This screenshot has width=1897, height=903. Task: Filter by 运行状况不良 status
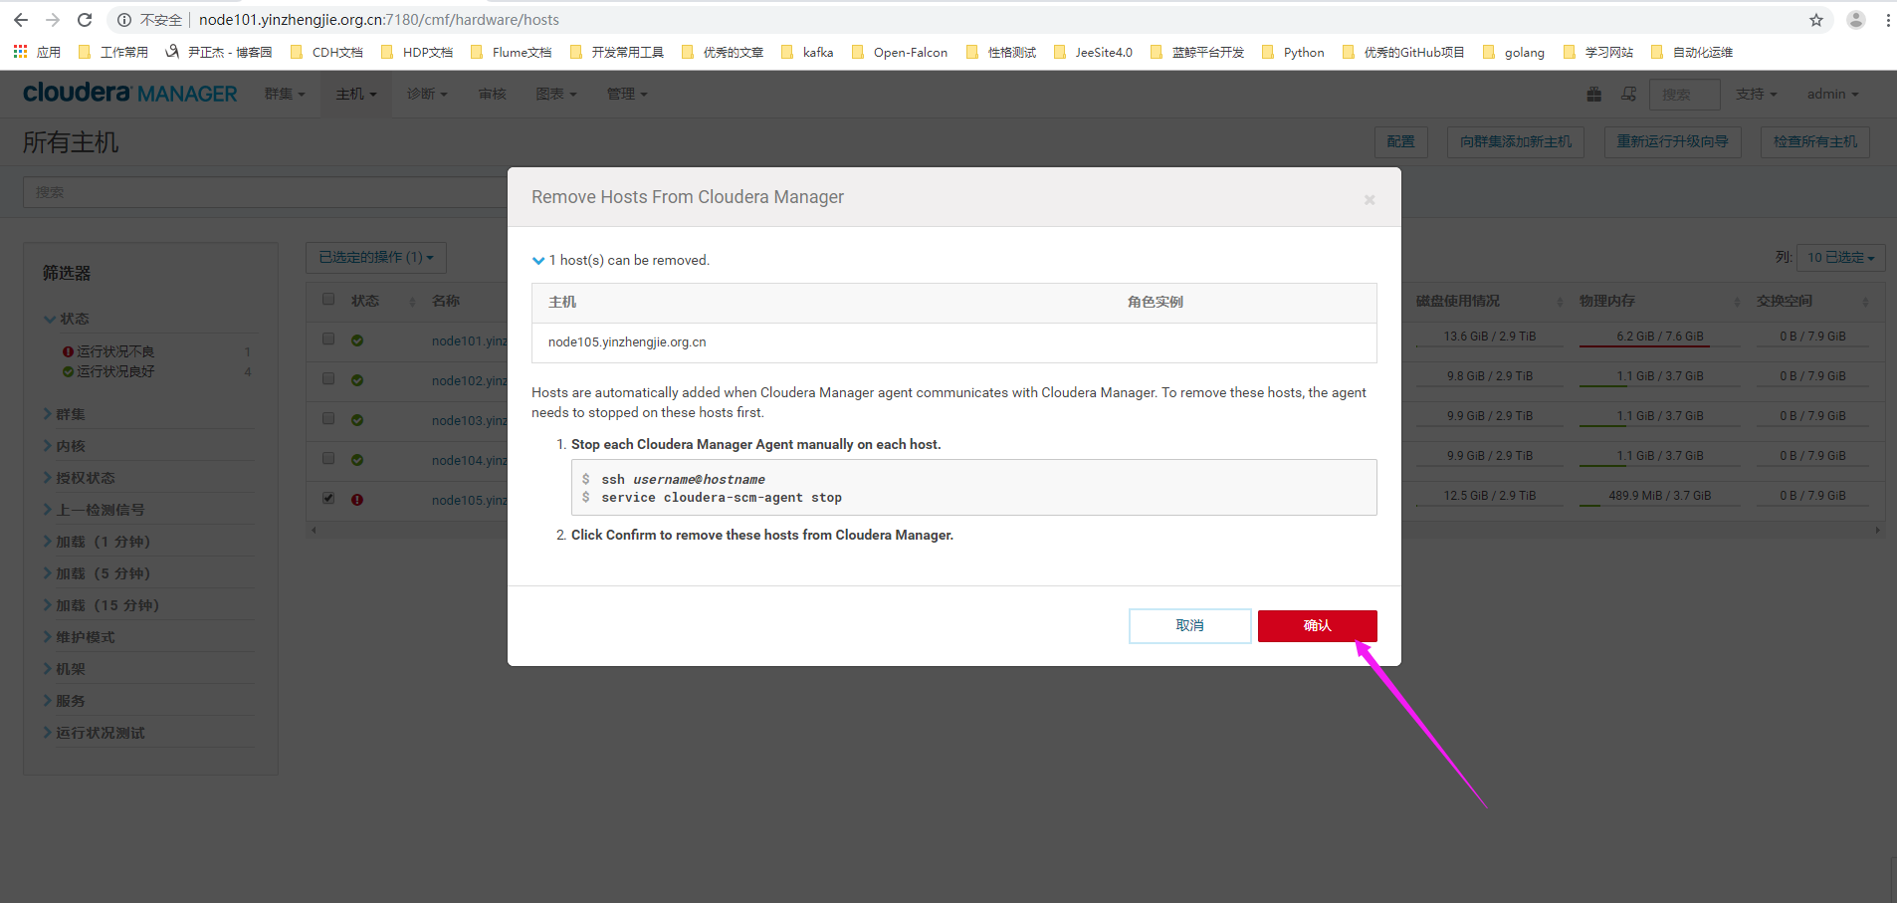point(115,351)
